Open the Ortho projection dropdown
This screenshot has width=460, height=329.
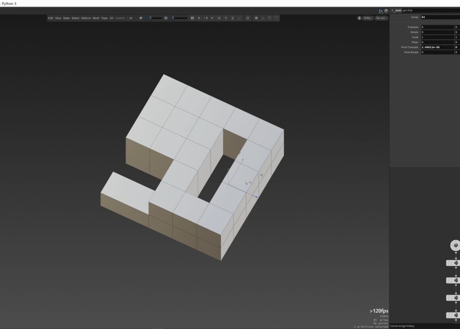368,18
